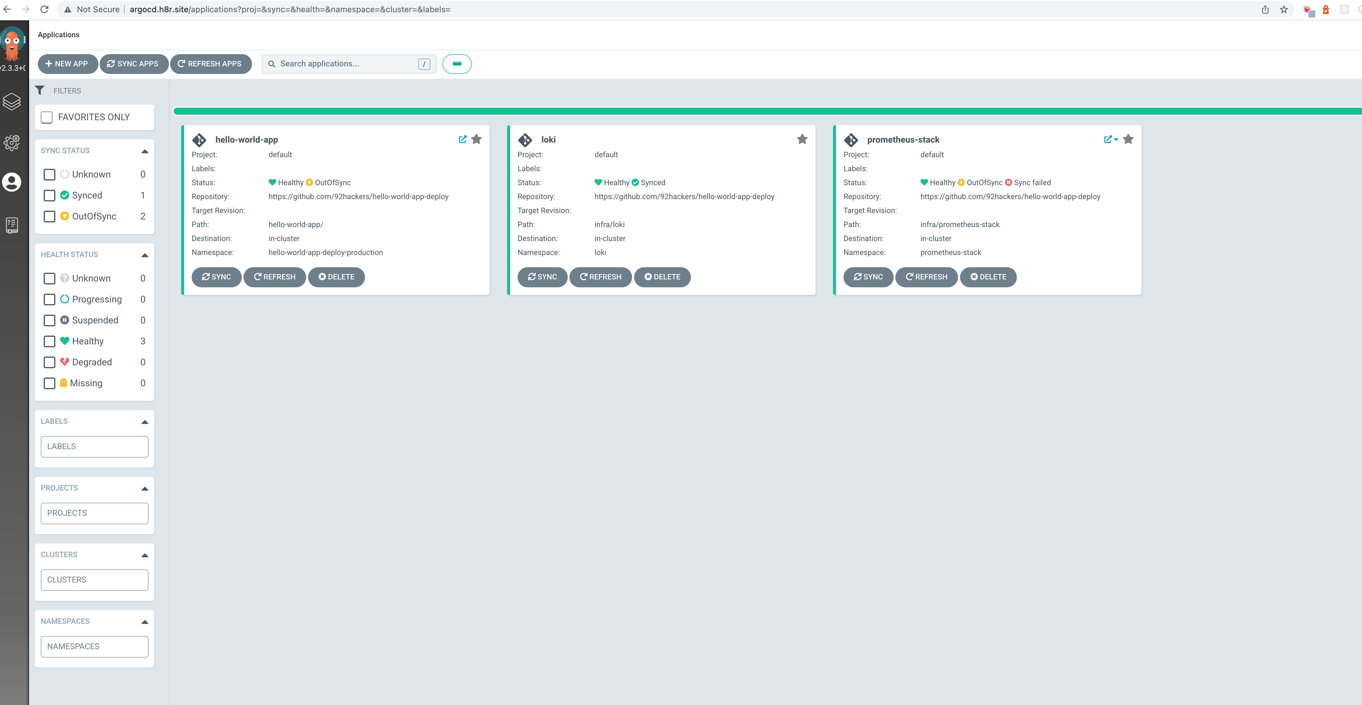Click NEW APP button
The width and height of the screenshot is (1362, 705).
click(68, 64)
